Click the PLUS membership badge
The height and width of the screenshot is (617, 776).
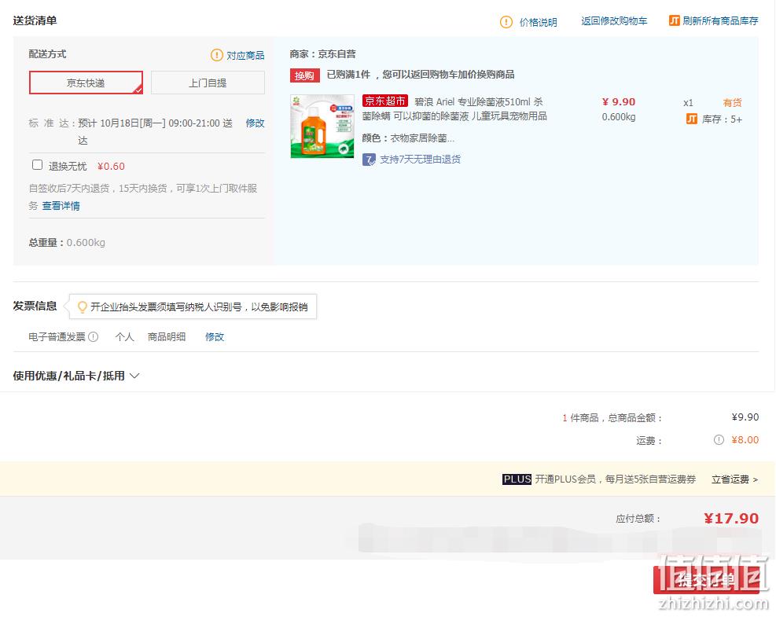coord(517,479)
